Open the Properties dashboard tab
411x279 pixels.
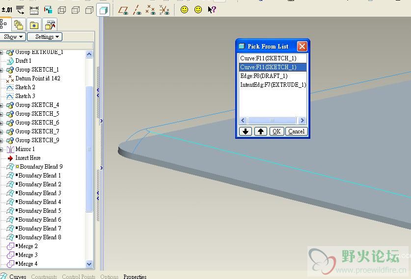pyautogui.click(x=135, y=277)
